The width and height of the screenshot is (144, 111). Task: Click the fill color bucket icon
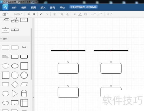point(75,14)
